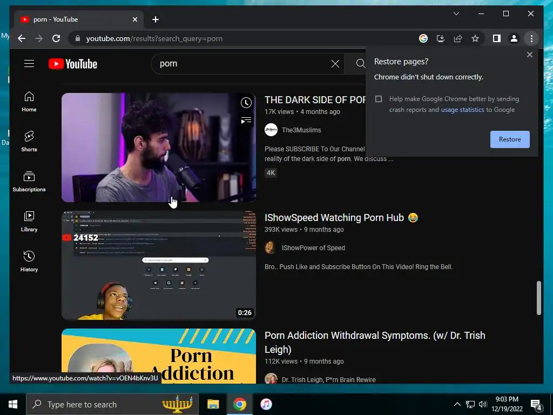Open the Windows Start menu
This screenshot has height=415, width=553.
pos(13,404)
